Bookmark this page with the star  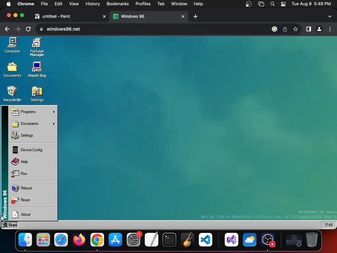296,29
